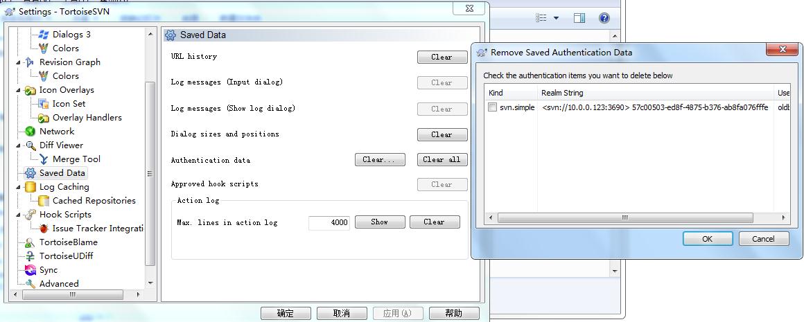
Task: Click the authentication list scroll right arrow
Action: 783,217
